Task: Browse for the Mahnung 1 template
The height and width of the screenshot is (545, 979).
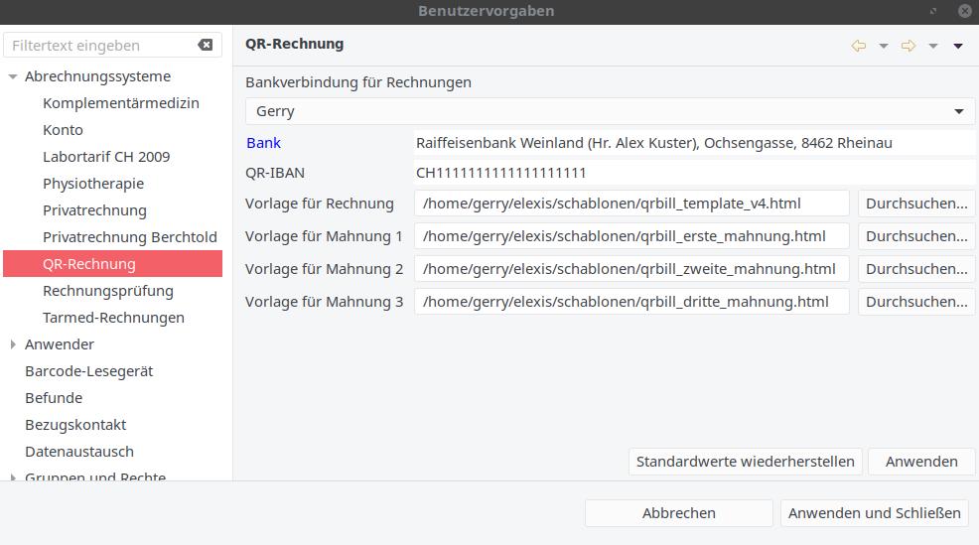Action: pyautogui.click(x=915, y=236)
